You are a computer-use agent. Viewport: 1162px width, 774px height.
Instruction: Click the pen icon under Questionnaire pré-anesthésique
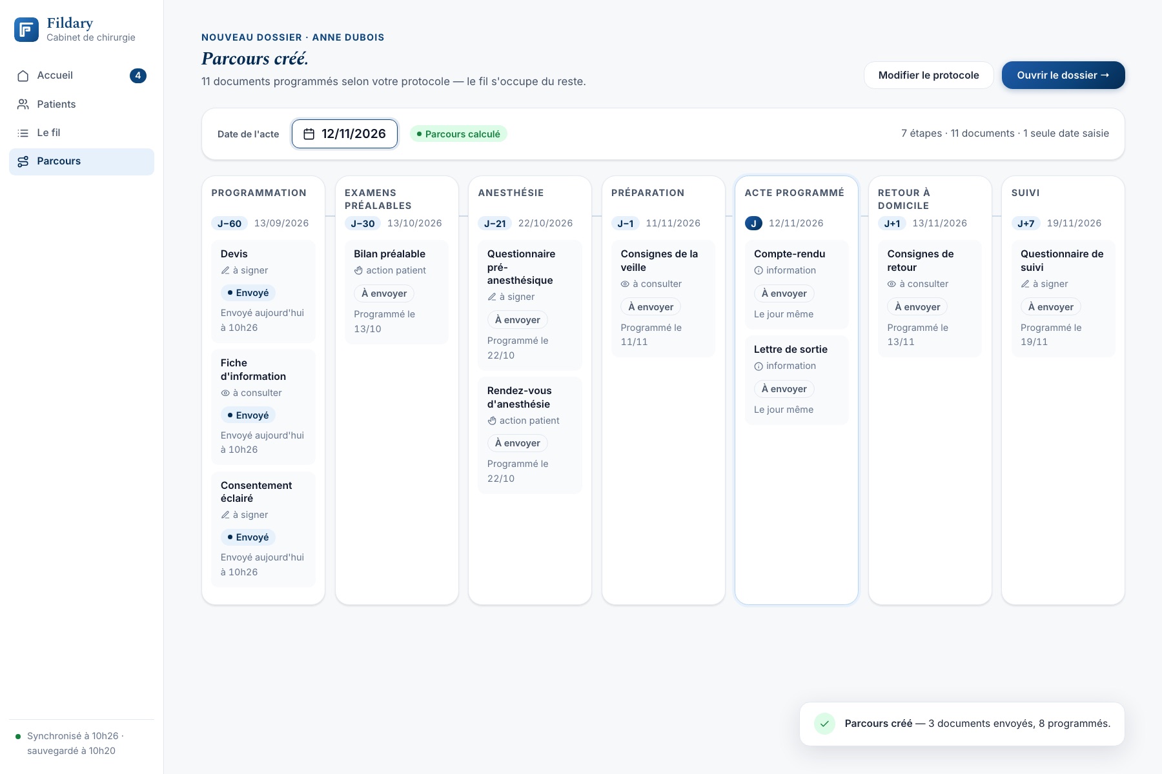coord(492,297)
